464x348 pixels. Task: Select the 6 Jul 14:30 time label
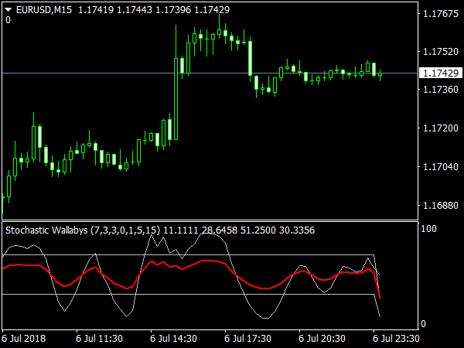coord(173,338)
